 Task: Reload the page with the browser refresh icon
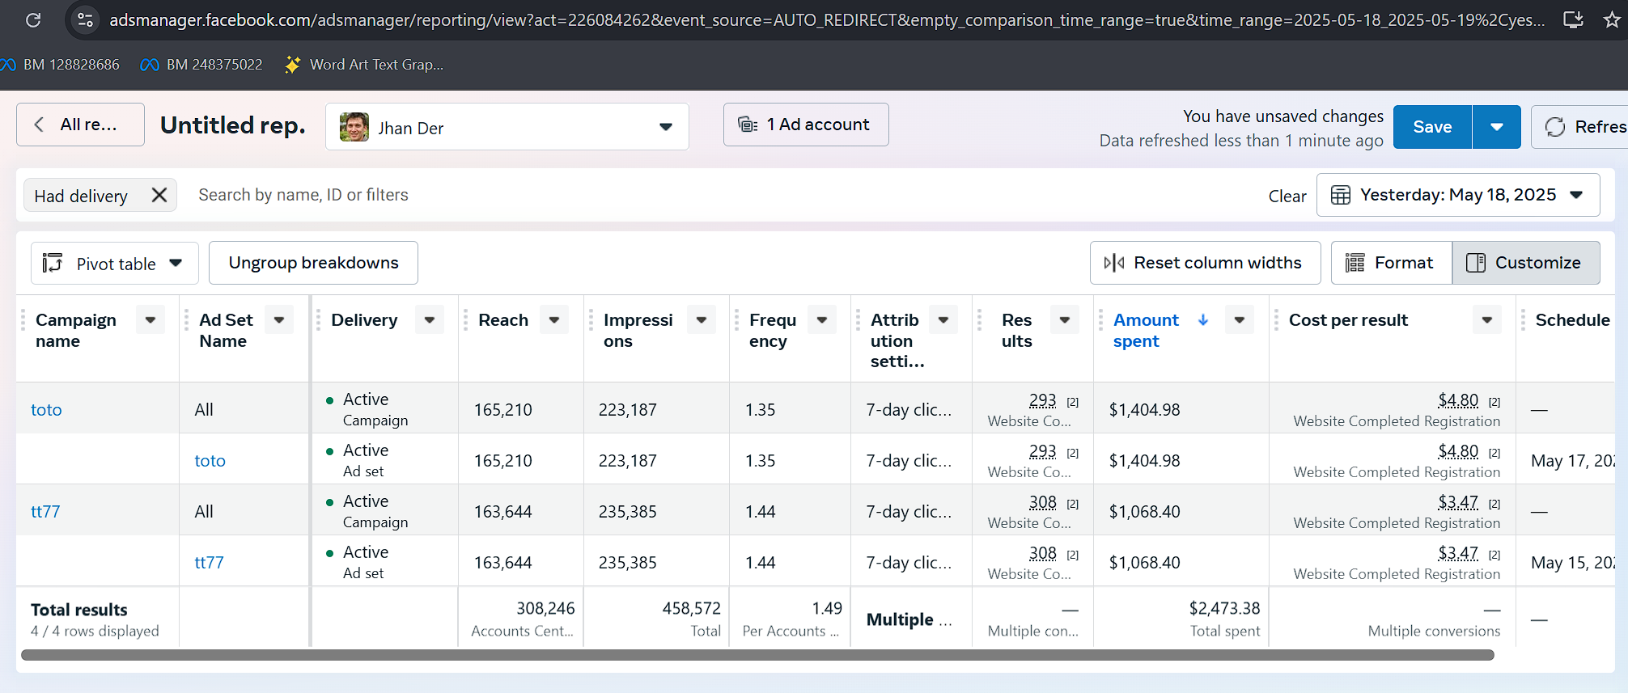[33, 19]
